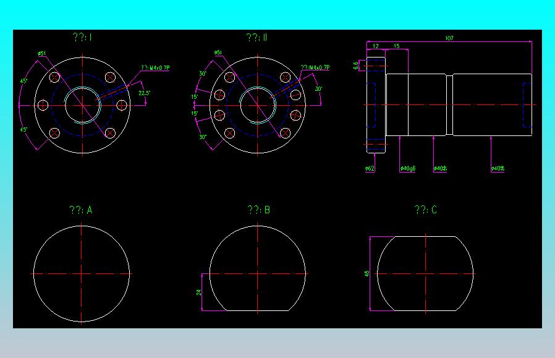Select the lower 15° angle in view II
Screen dimensions: 555x358
[195, 114]
